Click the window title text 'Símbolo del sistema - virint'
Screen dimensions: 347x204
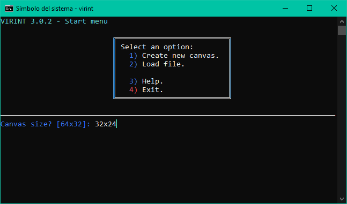[55, 9]
